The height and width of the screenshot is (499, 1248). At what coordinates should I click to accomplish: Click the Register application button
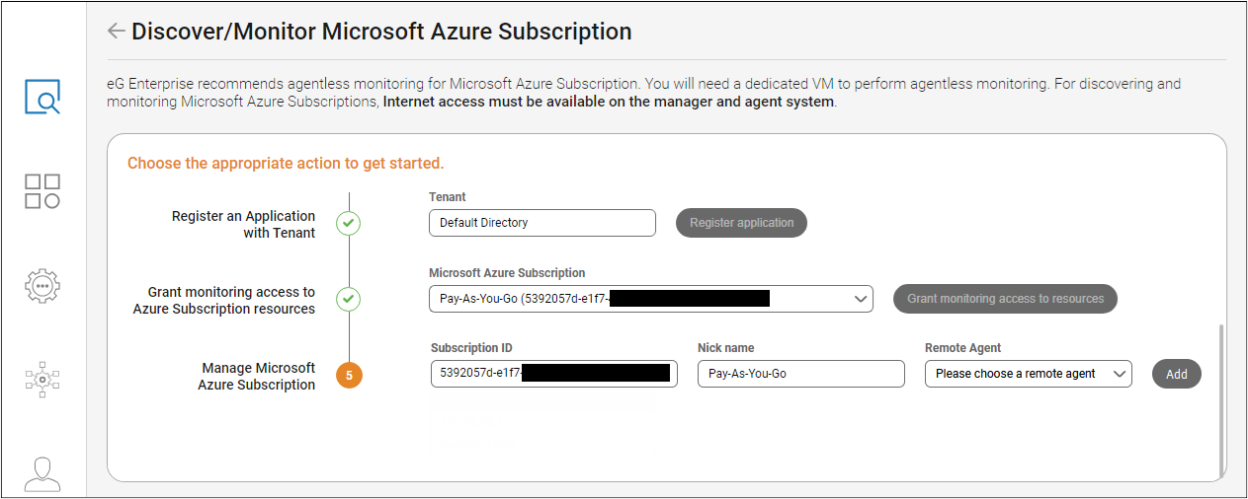[741, 223]
